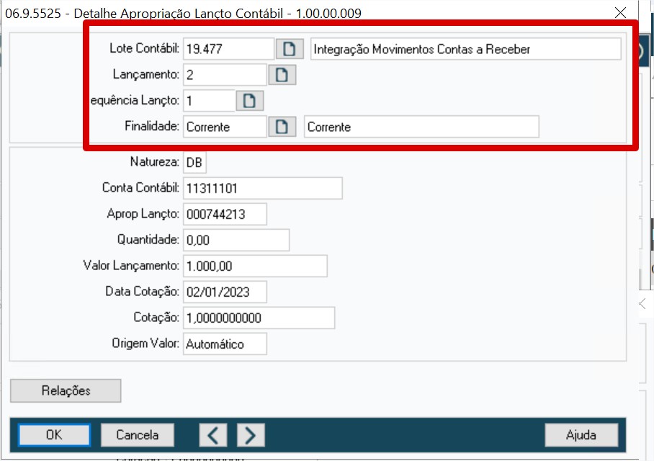The image size is (654, 461).
Task: Select the Origem Valor field Automático
Action: [225, 344]
